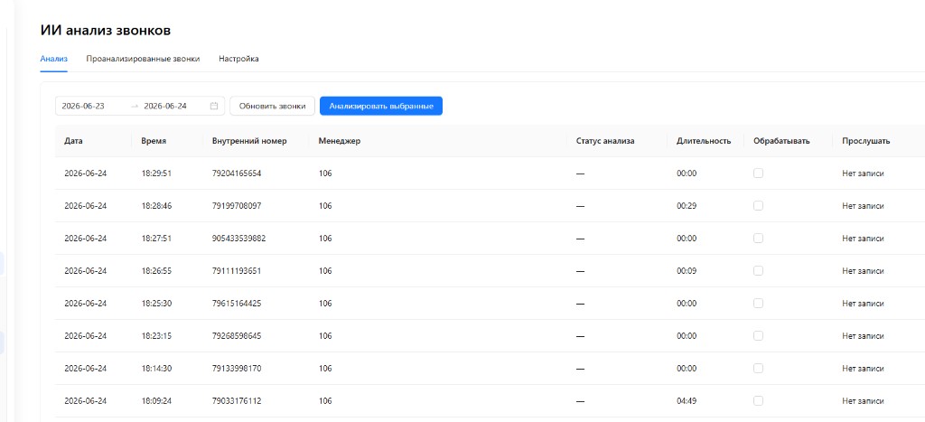The height and width of the screenshot is (422, 925).
Task: Select number 79204165654
Action: pos(237,173)
